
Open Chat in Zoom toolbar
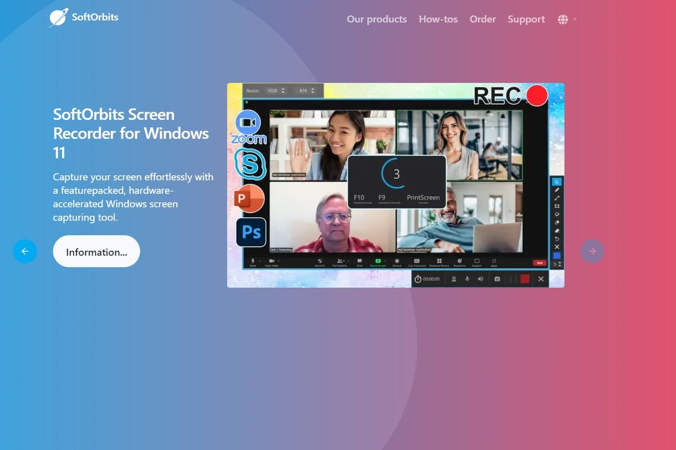click(x=359, y=262)
